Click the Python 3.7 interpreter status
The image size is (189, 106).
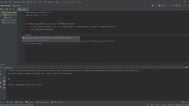(x=178, y=105)
